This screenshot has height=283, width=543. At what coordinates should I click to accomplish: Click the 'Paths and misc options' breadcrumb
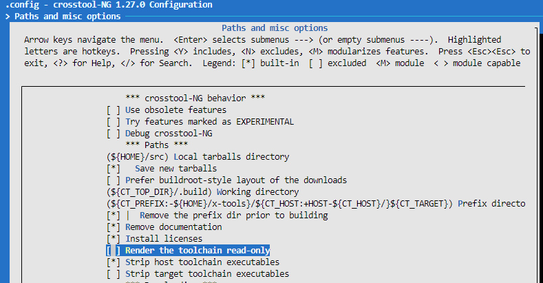67,17
